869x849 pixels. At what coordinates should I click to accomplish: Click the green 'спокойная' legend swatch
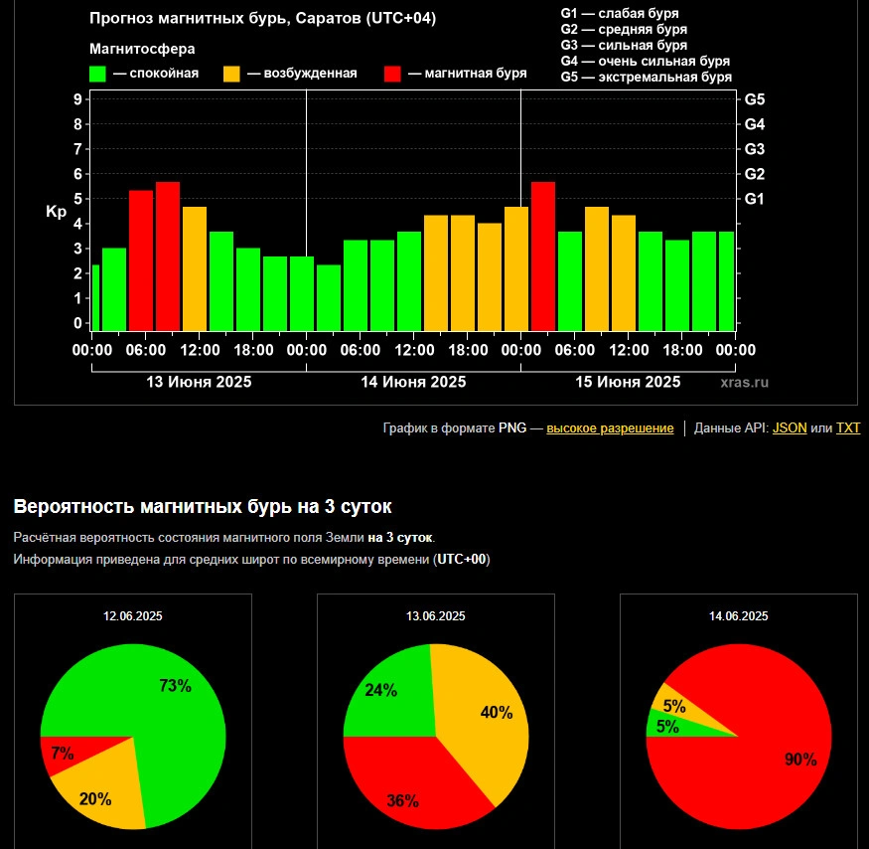[97, 74]
